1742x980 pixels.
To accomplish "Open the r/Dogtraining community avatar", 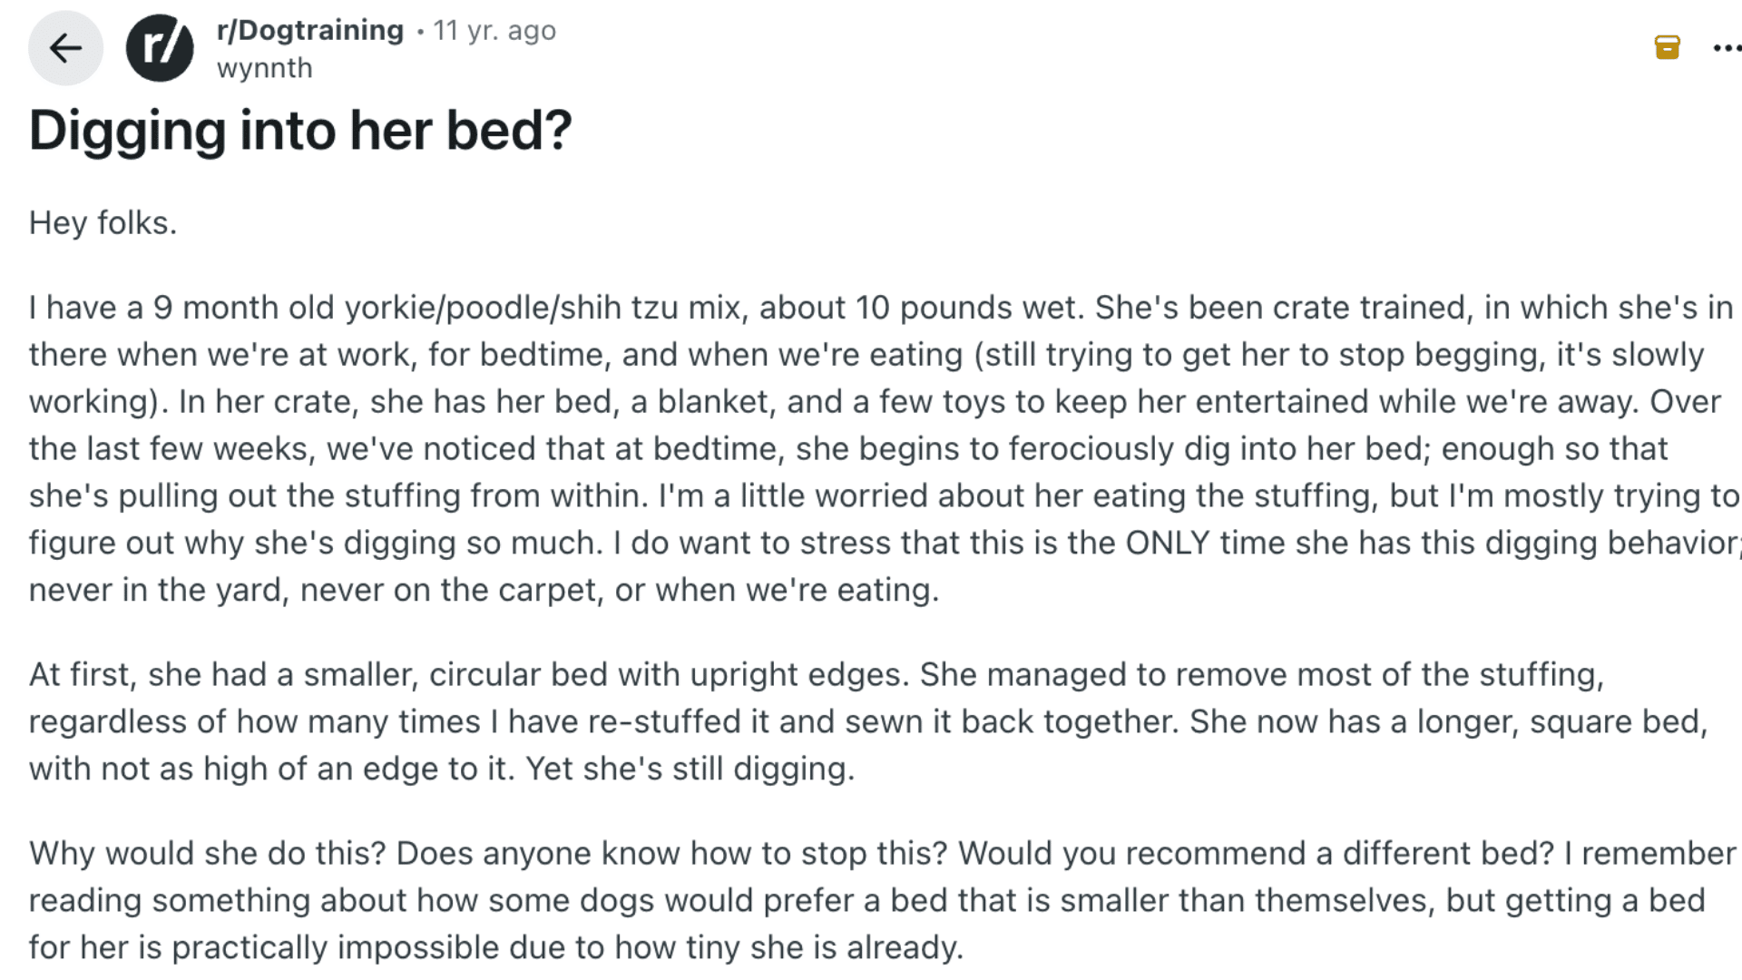I will (160, 48).
